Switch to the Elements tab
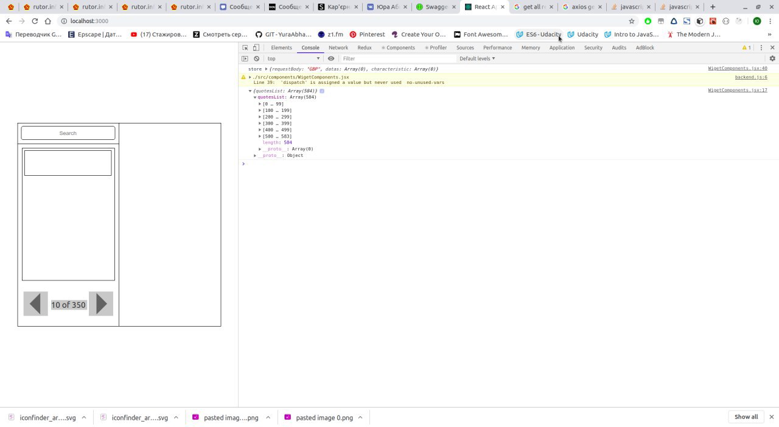The height and width of the screenshot is (427, 779). click(x=281, y=47)
